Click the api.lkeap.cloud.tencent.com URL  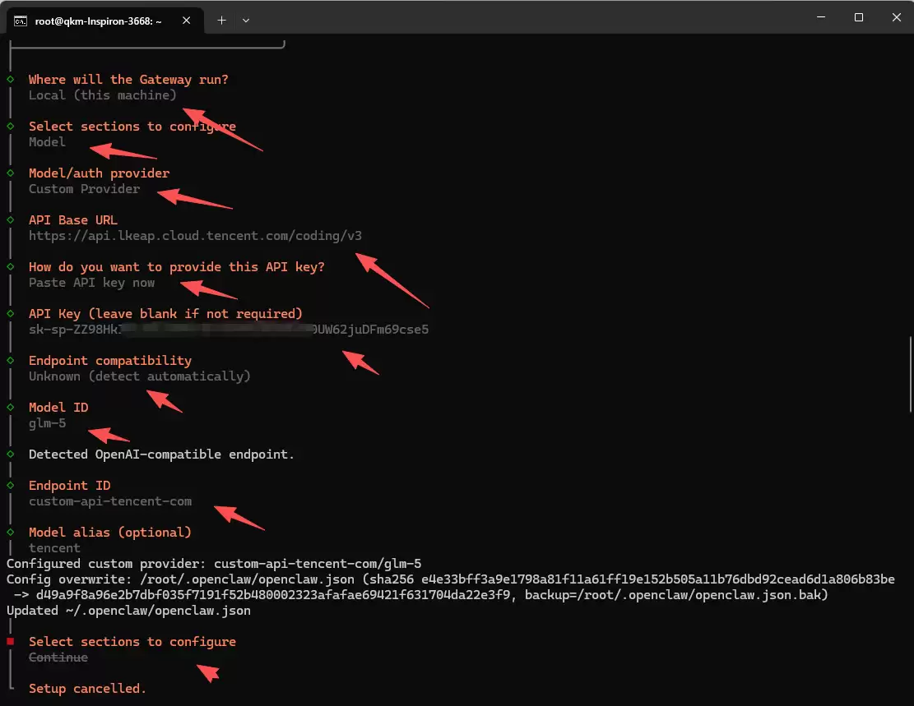coord(195,236)
